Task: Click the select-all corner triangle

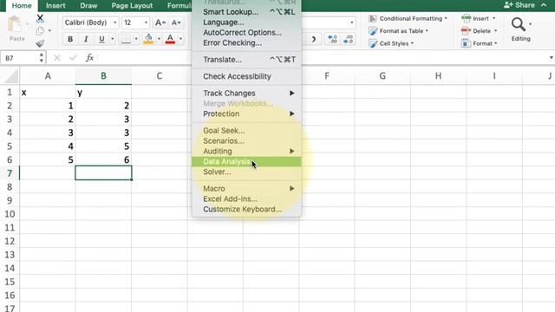Action: [10, 76]
